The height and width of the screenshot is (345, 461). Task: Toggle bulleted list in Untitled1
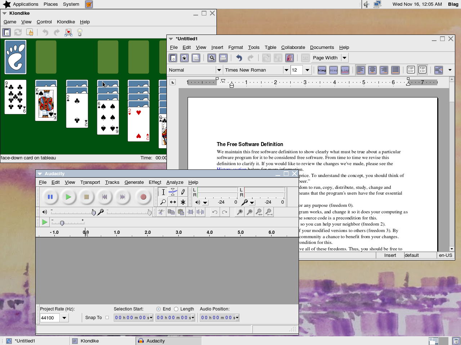coord(422,70)
